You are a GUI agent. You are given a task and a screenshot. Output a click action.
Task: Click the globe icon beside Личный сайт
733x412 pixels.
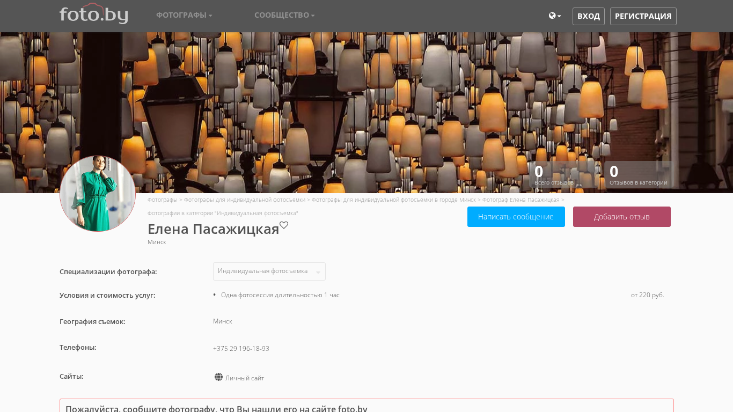(x=218, y=377)
